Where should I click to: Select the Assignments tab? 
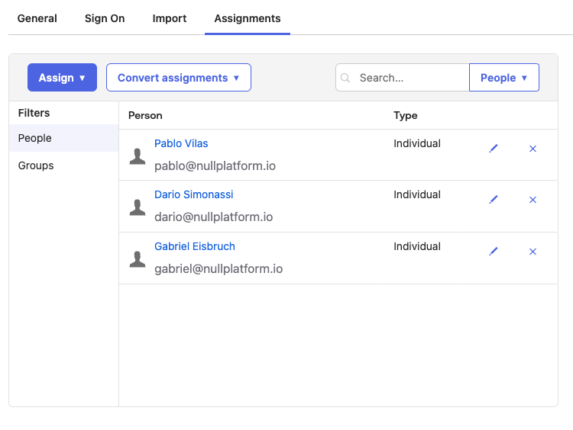[248, 18]
